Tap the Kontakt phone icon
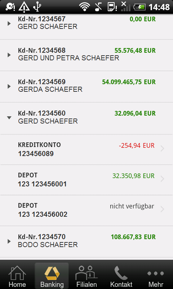The height and width of the screenshot is (289, 173). pyautogui.click(x=121, y=273)
